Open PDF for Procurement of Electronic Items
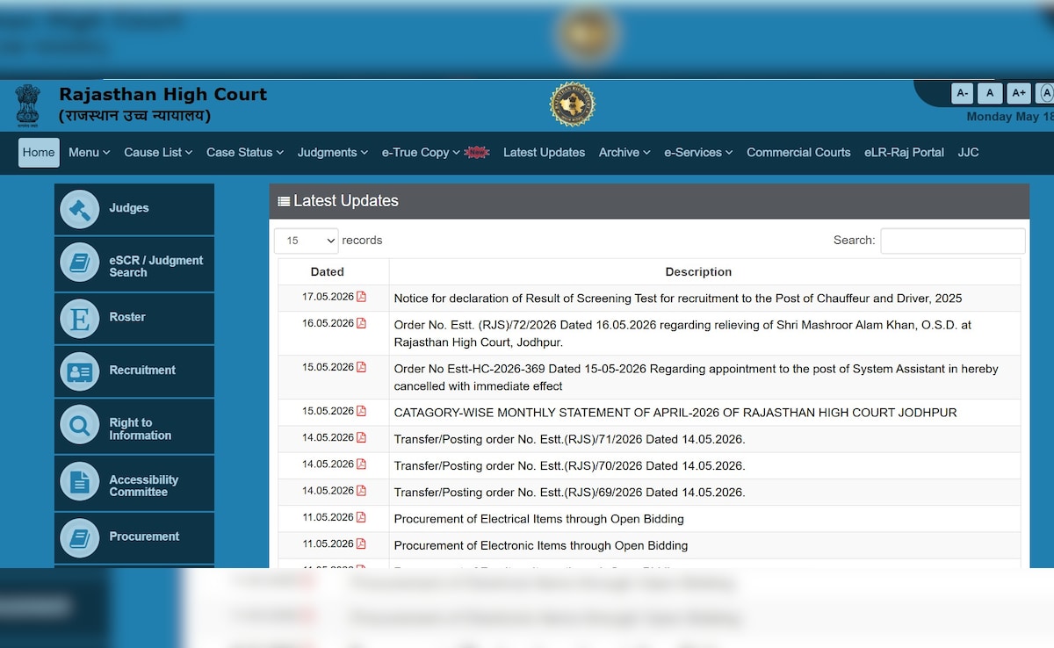The width and height of the screenshot is (1054, 648). click(x=361, y=544)
